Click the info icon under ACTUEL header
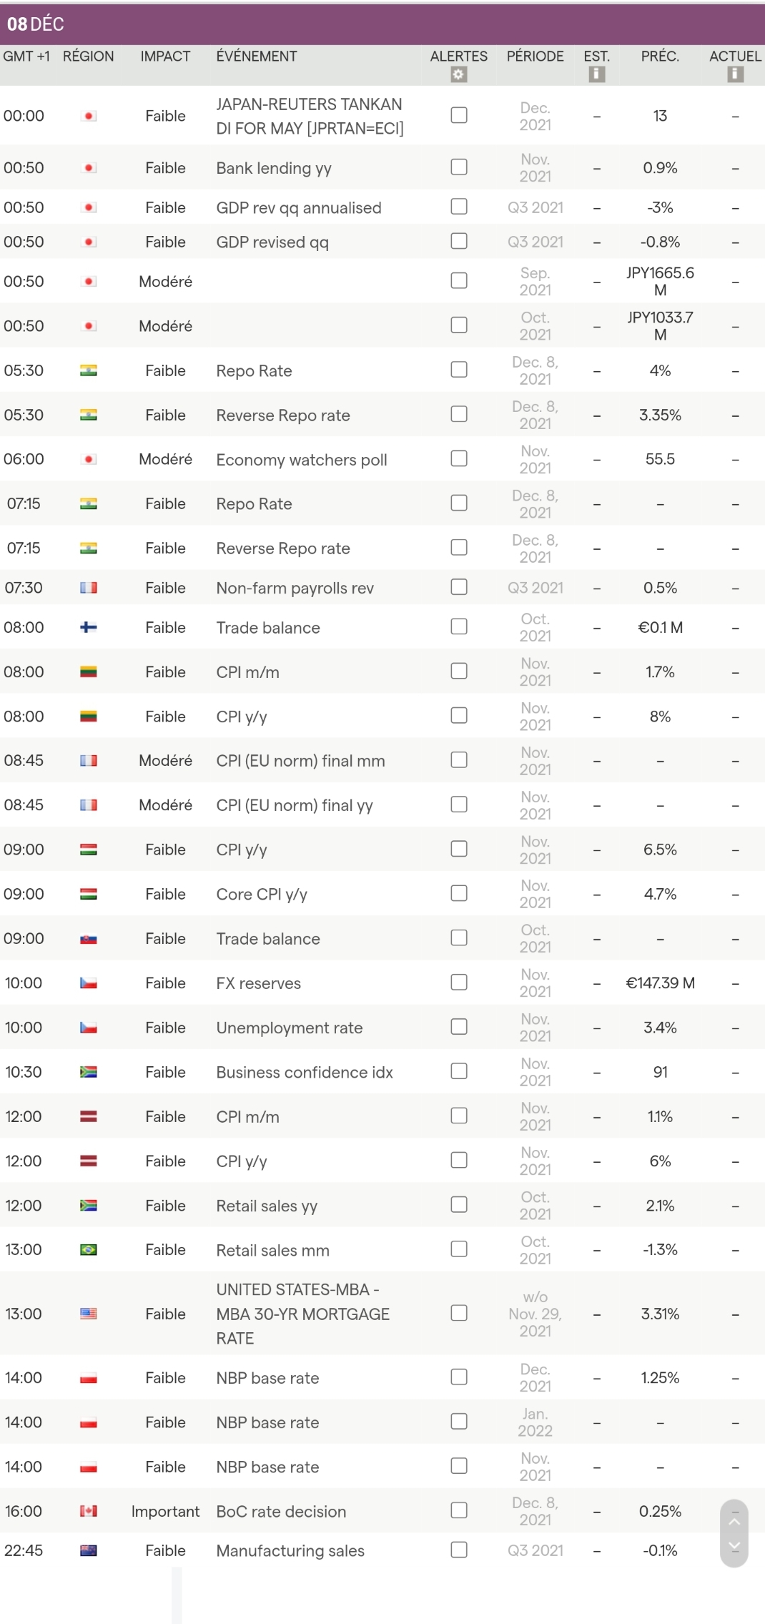 coord(735,74)
